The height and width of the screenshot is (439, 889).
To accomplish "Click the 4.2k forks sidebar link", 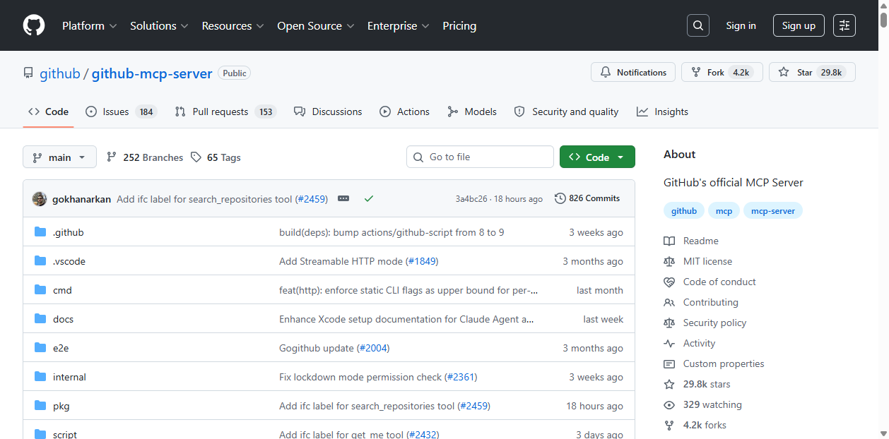I will click(695, 425).
